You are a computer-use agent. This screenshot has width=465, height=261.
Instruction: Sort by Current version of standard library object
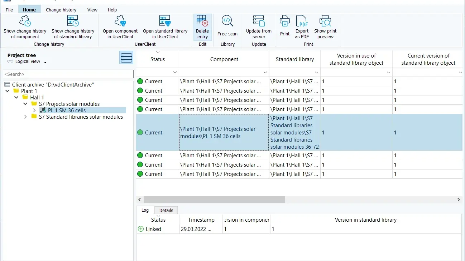coord(428,59)
